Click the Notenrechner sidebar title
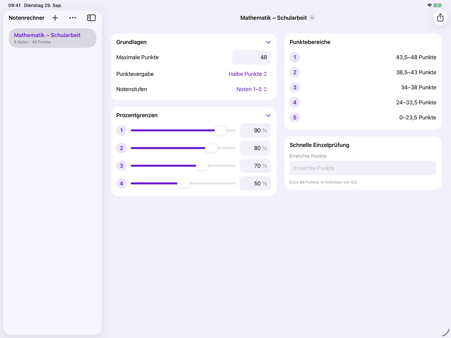 tap(27, 18)
